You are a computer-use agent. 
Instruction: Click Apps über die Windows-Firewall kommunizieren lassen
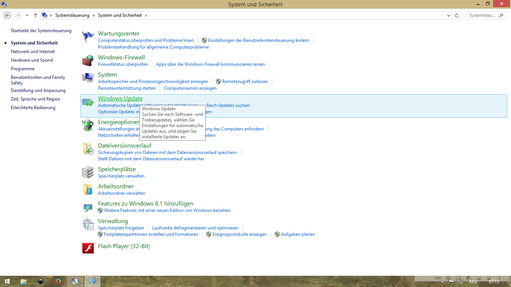210,64
